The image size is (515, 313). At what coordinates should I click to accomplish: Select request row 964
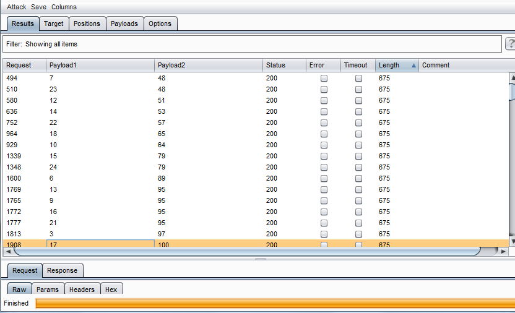256,134
